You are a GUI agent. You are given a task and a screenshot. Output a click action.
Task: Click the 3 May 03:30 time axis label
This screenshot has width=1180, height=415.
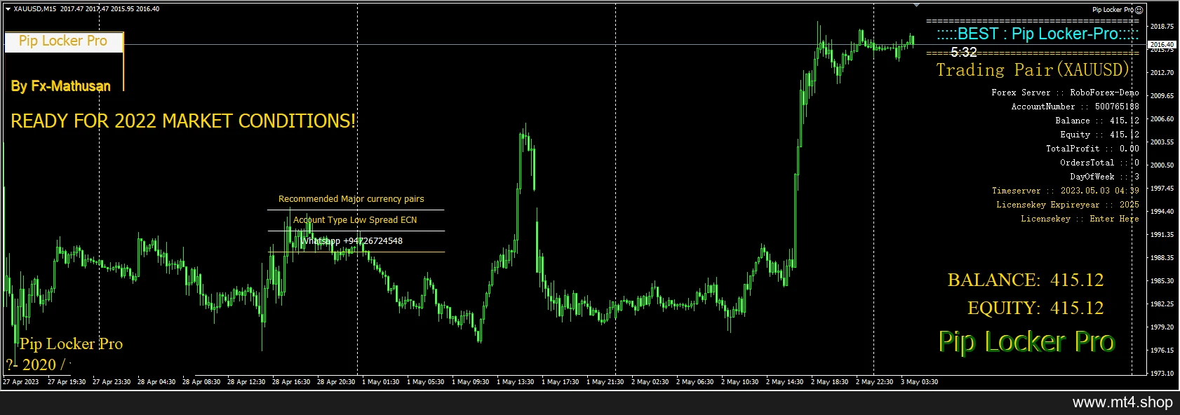(919, 382)
